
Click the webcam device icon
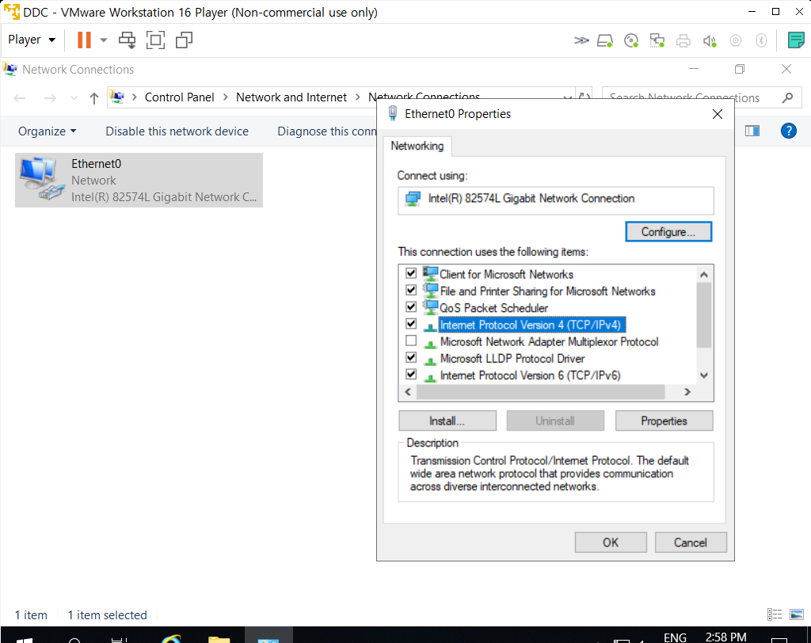[736, 40]
